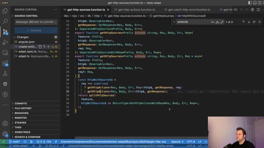Screen dimensions: 264x148
Task: Toggle primary side bar visibility
Action: click(250, 3)
